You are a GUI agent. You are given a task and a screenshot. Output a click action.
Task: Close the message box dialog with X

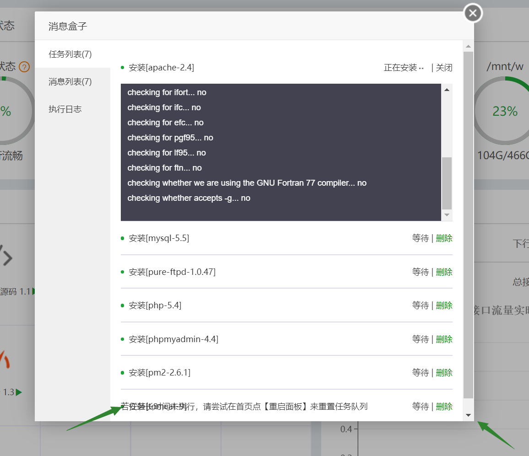pos(473,13)
